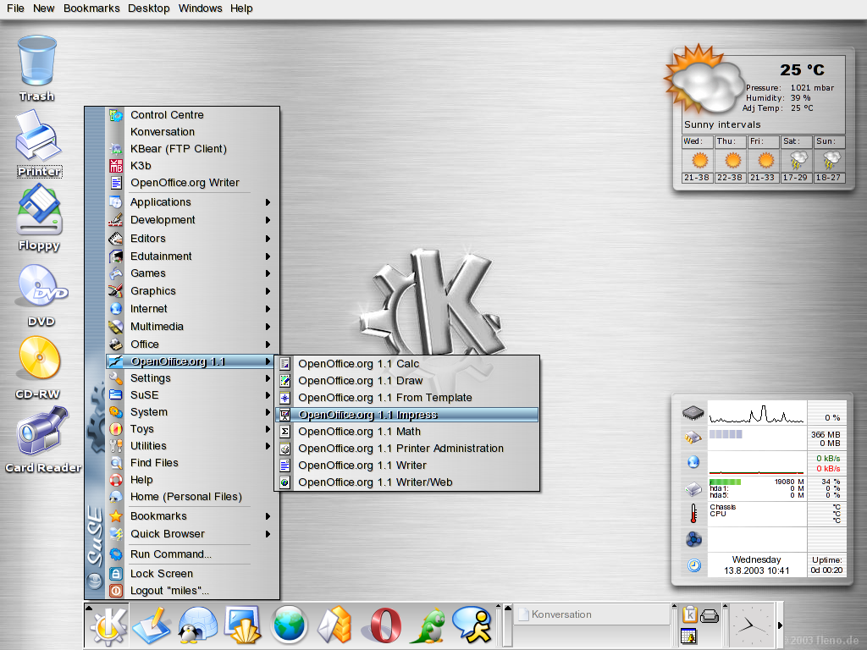Open the Floppy desktop icon
Image resolution: width=867 pixels, height=650 pixels.
coord(39,218)
